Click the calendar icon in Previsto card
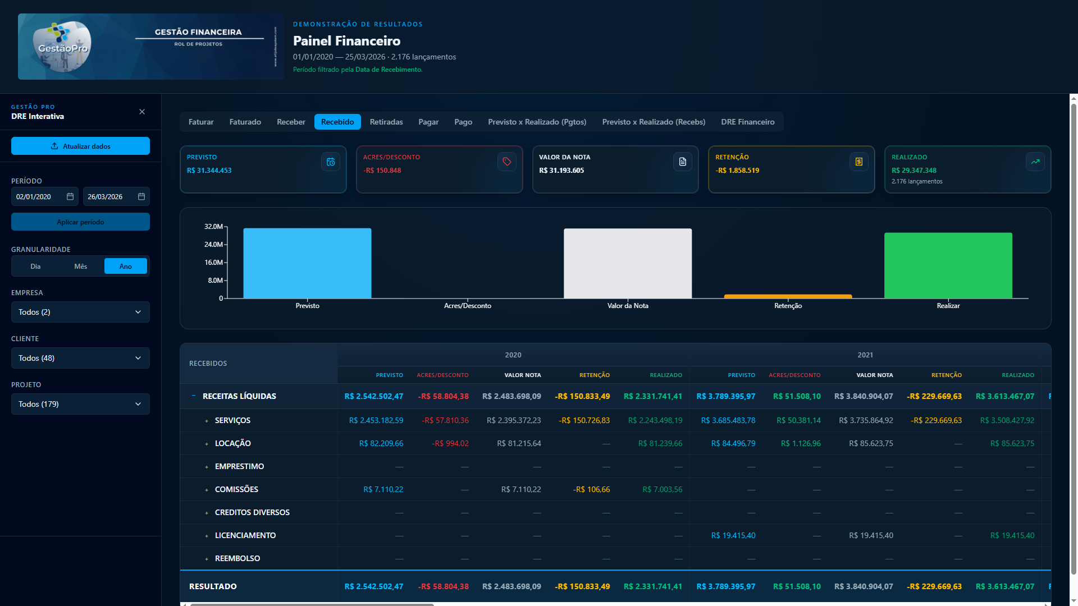The width and height of the screenshot is (1078, 606). tap(331, 162)
